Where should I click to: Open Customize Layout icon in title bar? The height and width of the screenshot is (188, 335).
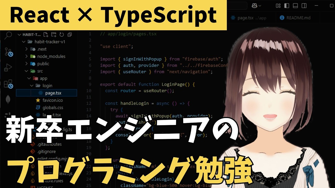(x=278, y=5)
